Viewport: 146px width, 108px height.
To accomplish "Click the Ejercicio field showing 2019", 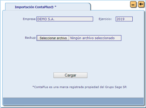I will pos(124,19).
